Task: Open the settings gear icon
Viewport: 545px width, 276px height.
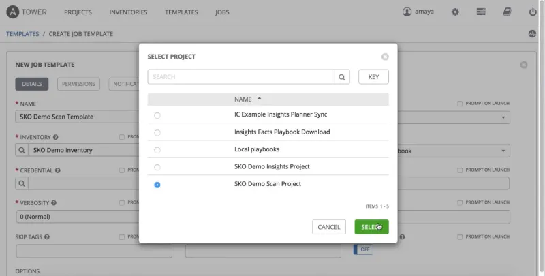Action: [x=455, y=12]
